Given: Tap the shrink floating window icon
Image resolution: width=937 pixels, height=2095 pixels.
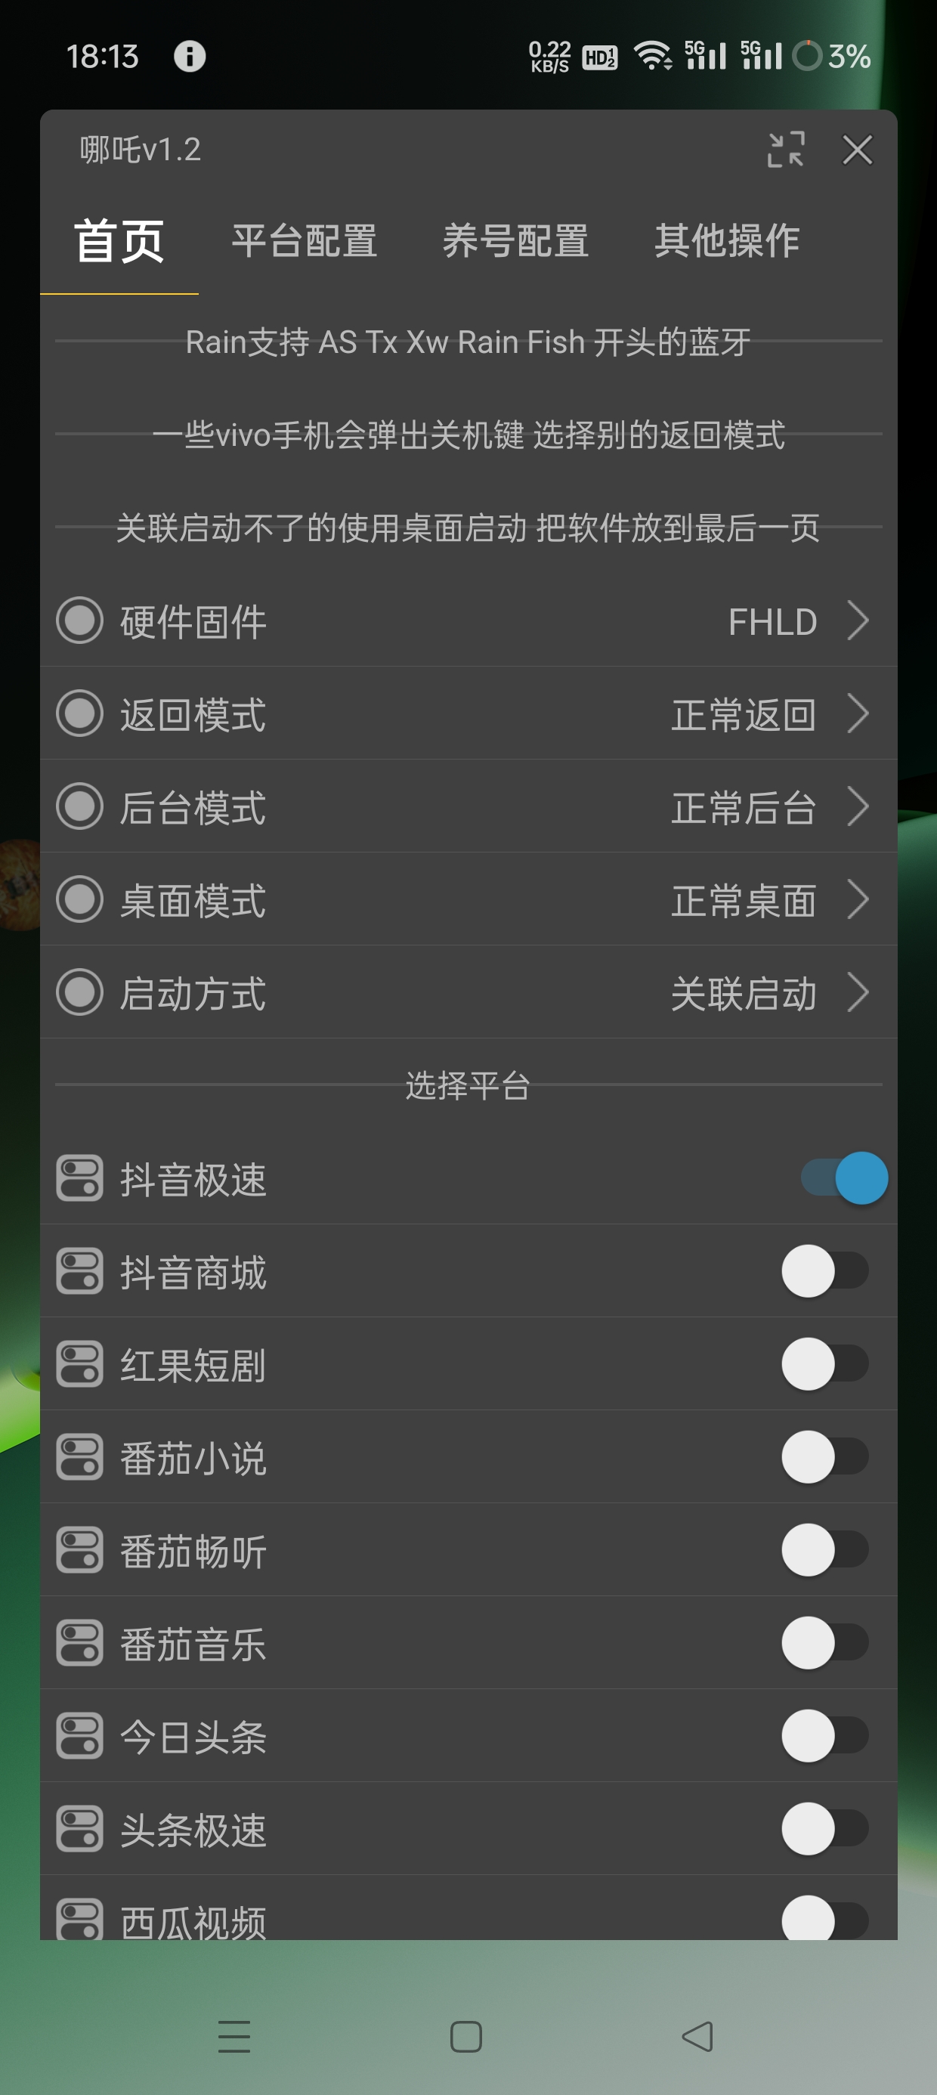Looking at the screenshot, I should pos(785,150).
